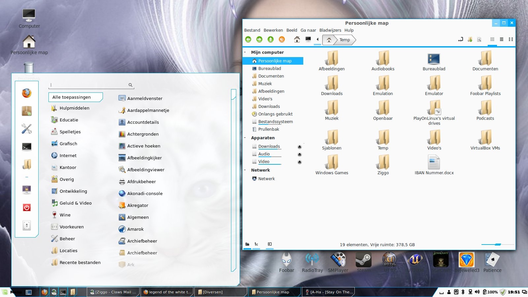Launch Steam from the desktop dock

pos(363,260)
